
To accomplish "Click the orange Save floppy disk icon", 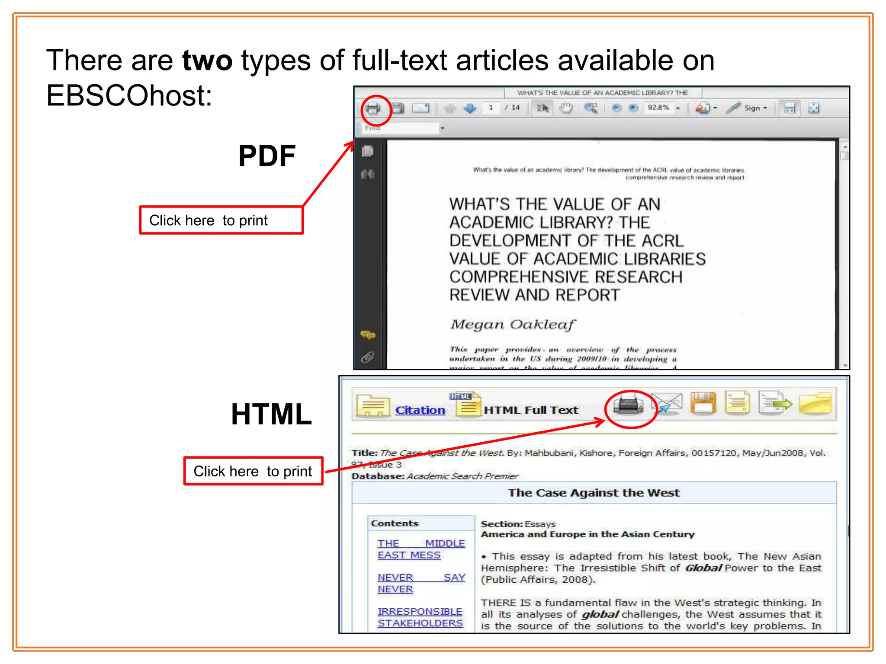I will (x=703, y=404).
